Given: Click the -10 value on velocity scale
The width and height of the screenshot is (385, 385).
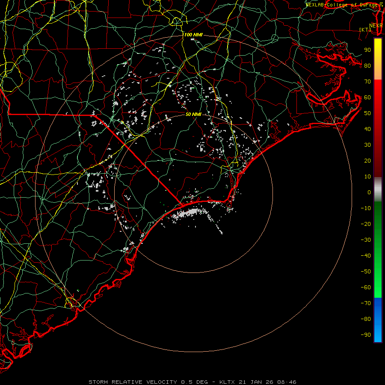Looking at the screenshot, I should pos(366,208).
